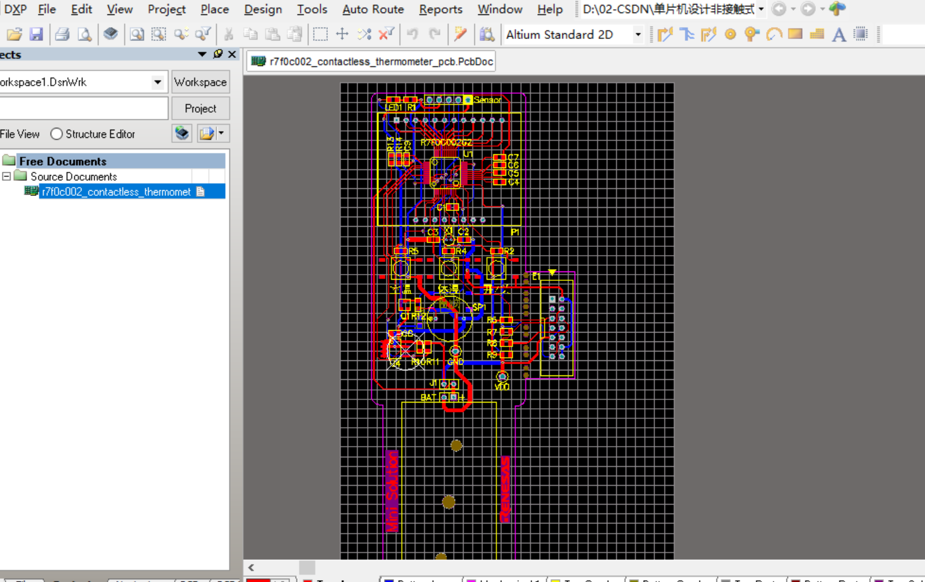925x582 pixels.
Task: Open the forward navigation history dropdown
Action: coord(822,9)
